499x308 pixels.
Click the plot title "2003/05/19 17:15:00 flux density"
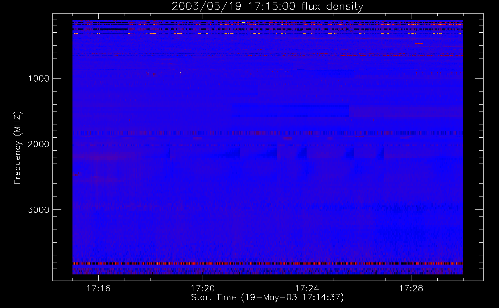click(267, 6)
